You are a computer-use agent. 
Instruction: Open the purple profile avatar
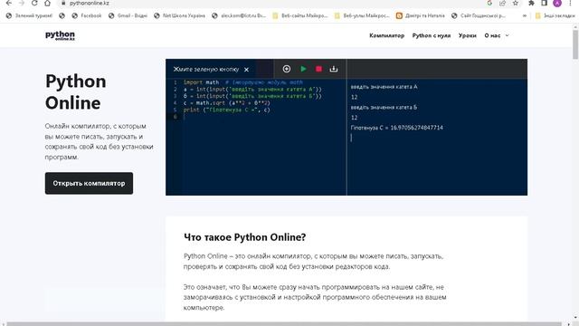(557, 3)
